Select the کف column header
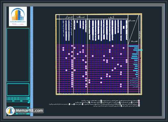The image size is (168, 122). pos(107,17)
